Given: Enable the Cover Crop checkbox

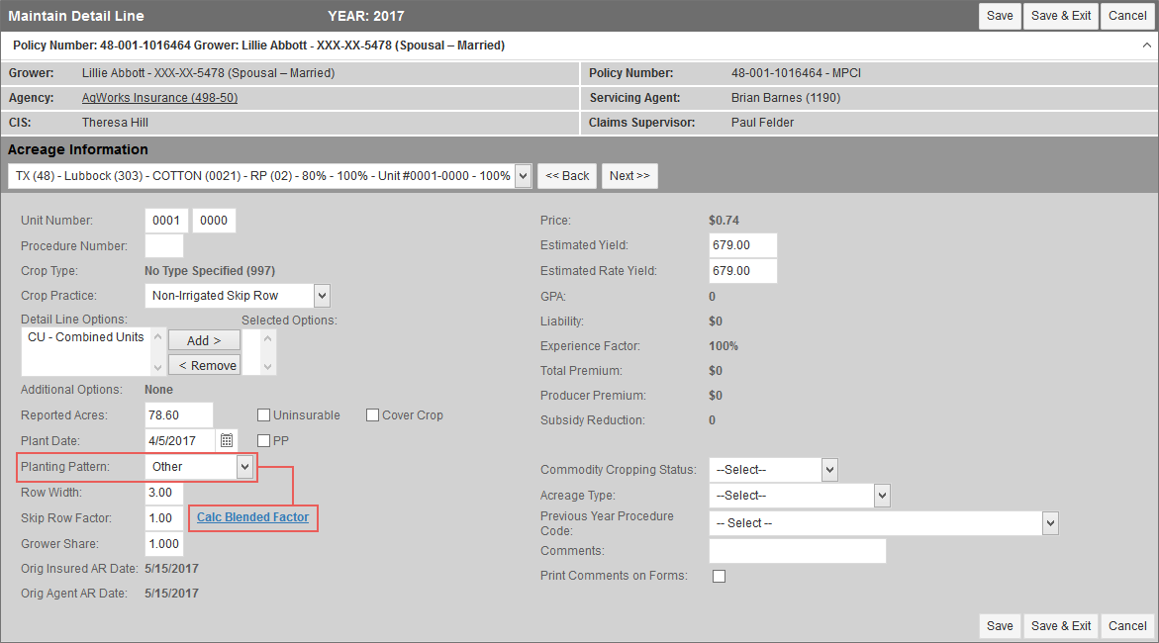Looking at the screenshot, I should [x=373, y=415].
